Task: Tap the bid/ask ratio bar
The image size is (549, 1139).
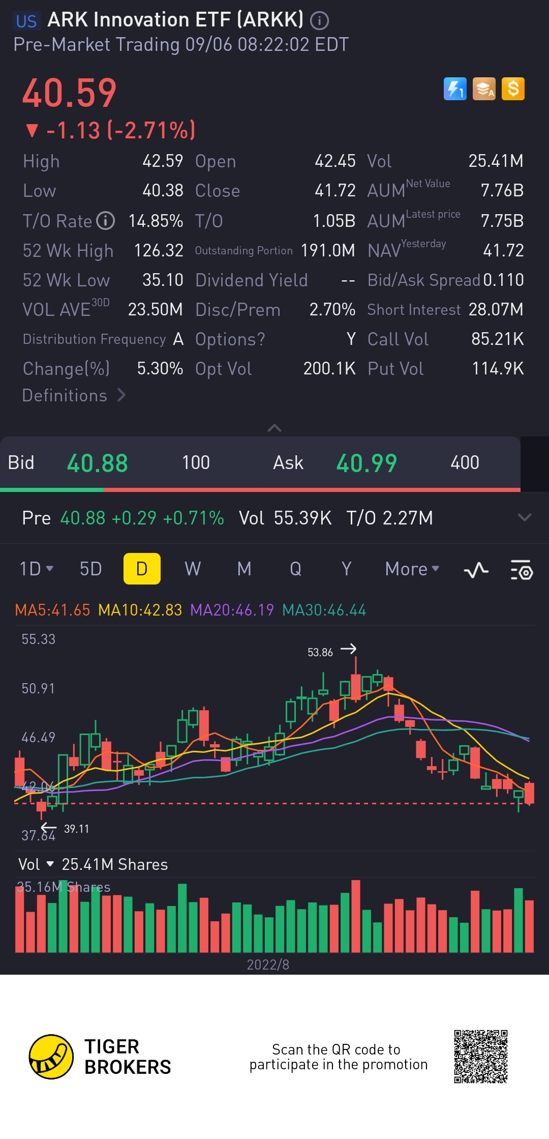Action: tap(260, 490)
